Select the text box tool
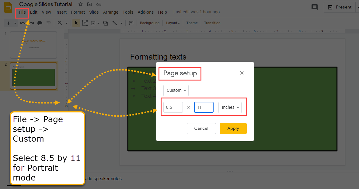Viewport: 359px width, 189px height. (x=85, y=23)
